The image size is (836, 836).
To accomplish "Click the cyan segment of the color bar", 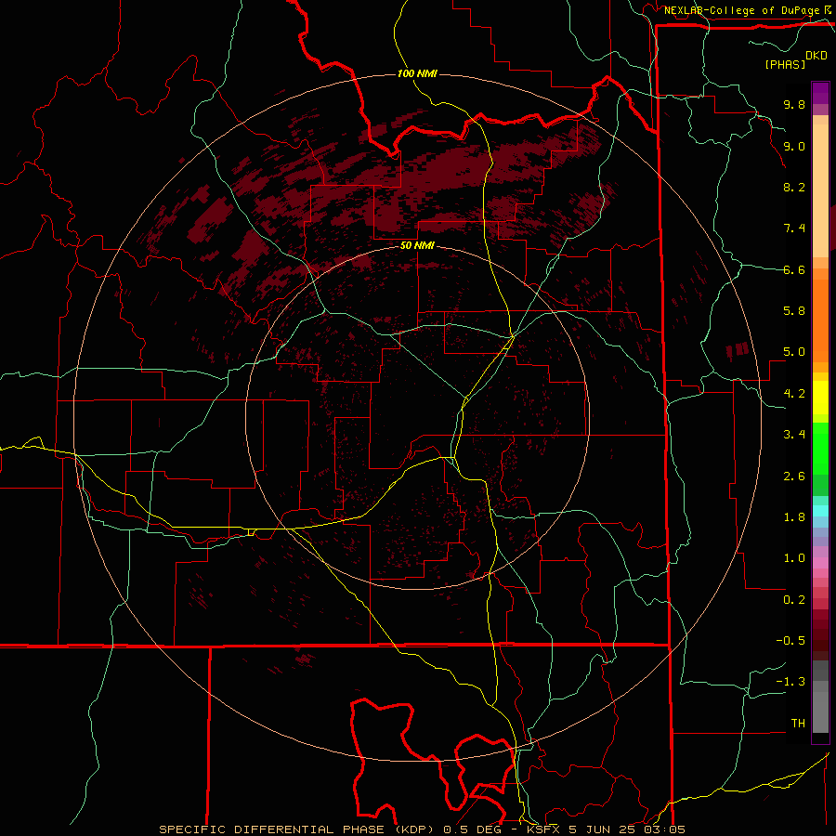I will click(x=820, y=511).
